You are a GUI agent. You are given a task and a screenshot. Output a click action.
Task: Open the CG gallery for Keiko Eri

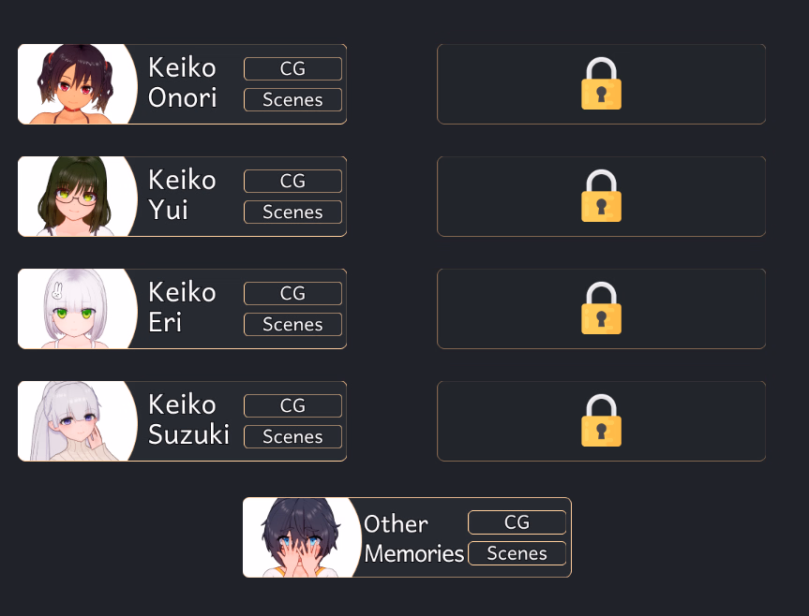click(x=292, y=293)
